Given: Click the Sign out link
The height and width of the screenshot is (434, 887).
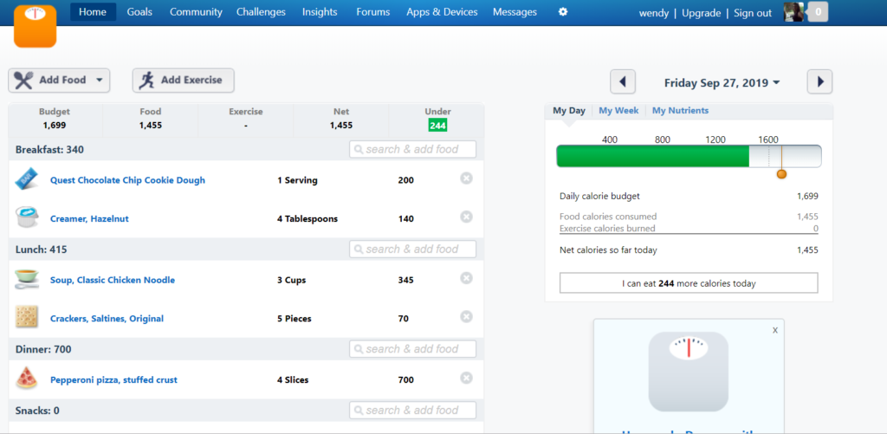Looking at the screenshot, I should (753, 13).
